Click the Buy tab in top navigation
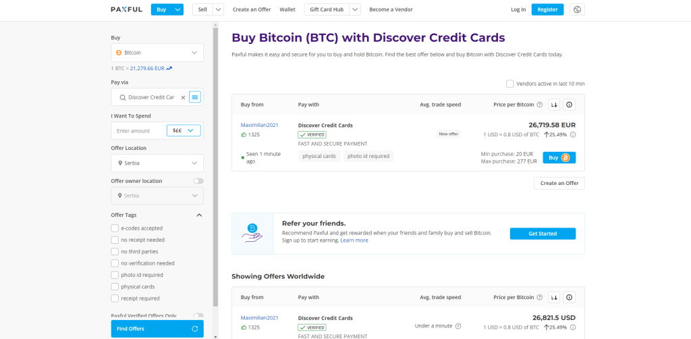The width and height of the screenshot is (691, 339). 161,9
